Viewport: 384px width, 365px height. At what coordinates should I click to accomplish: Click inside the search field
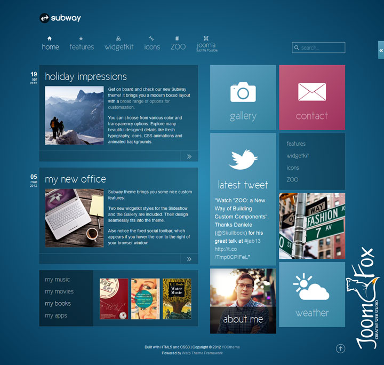point(318,47)
